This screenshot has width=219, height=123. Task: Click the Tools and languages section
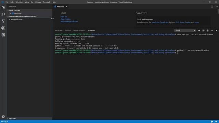click(x=173, y=21)
